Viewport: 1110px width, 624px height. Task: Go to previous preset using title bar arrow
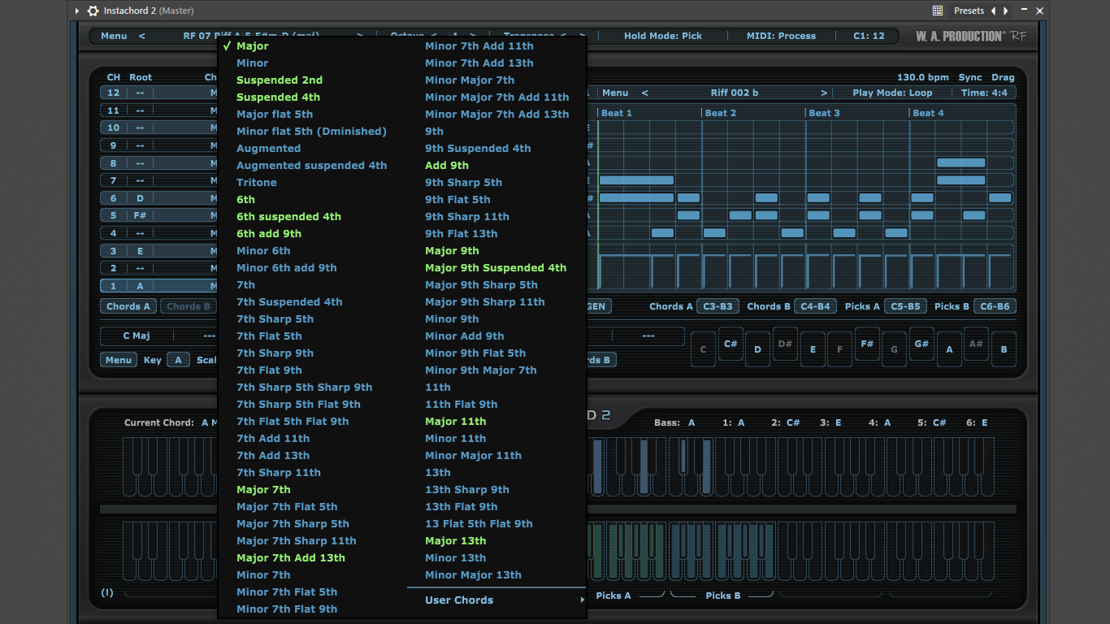(x=993, y=11)
